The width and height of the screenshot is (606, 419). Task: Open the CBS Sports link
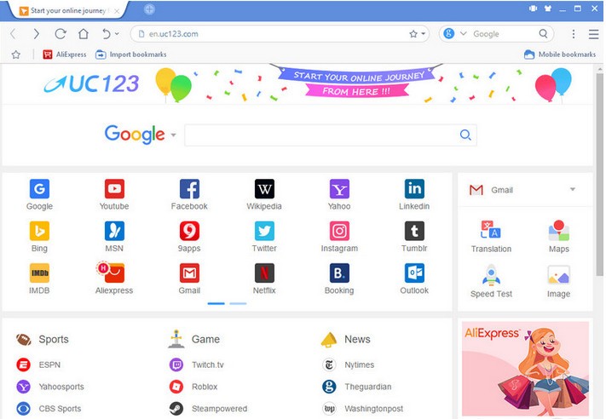click(x=49, y=409)
